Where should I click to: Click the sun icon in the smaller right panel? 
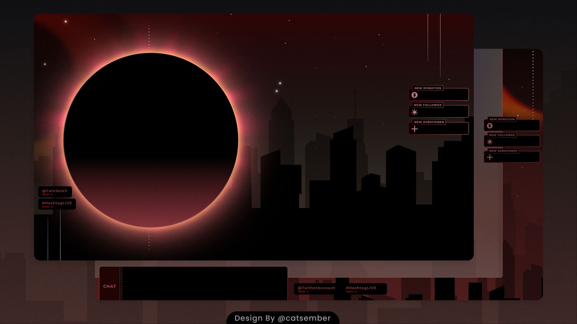490,142
